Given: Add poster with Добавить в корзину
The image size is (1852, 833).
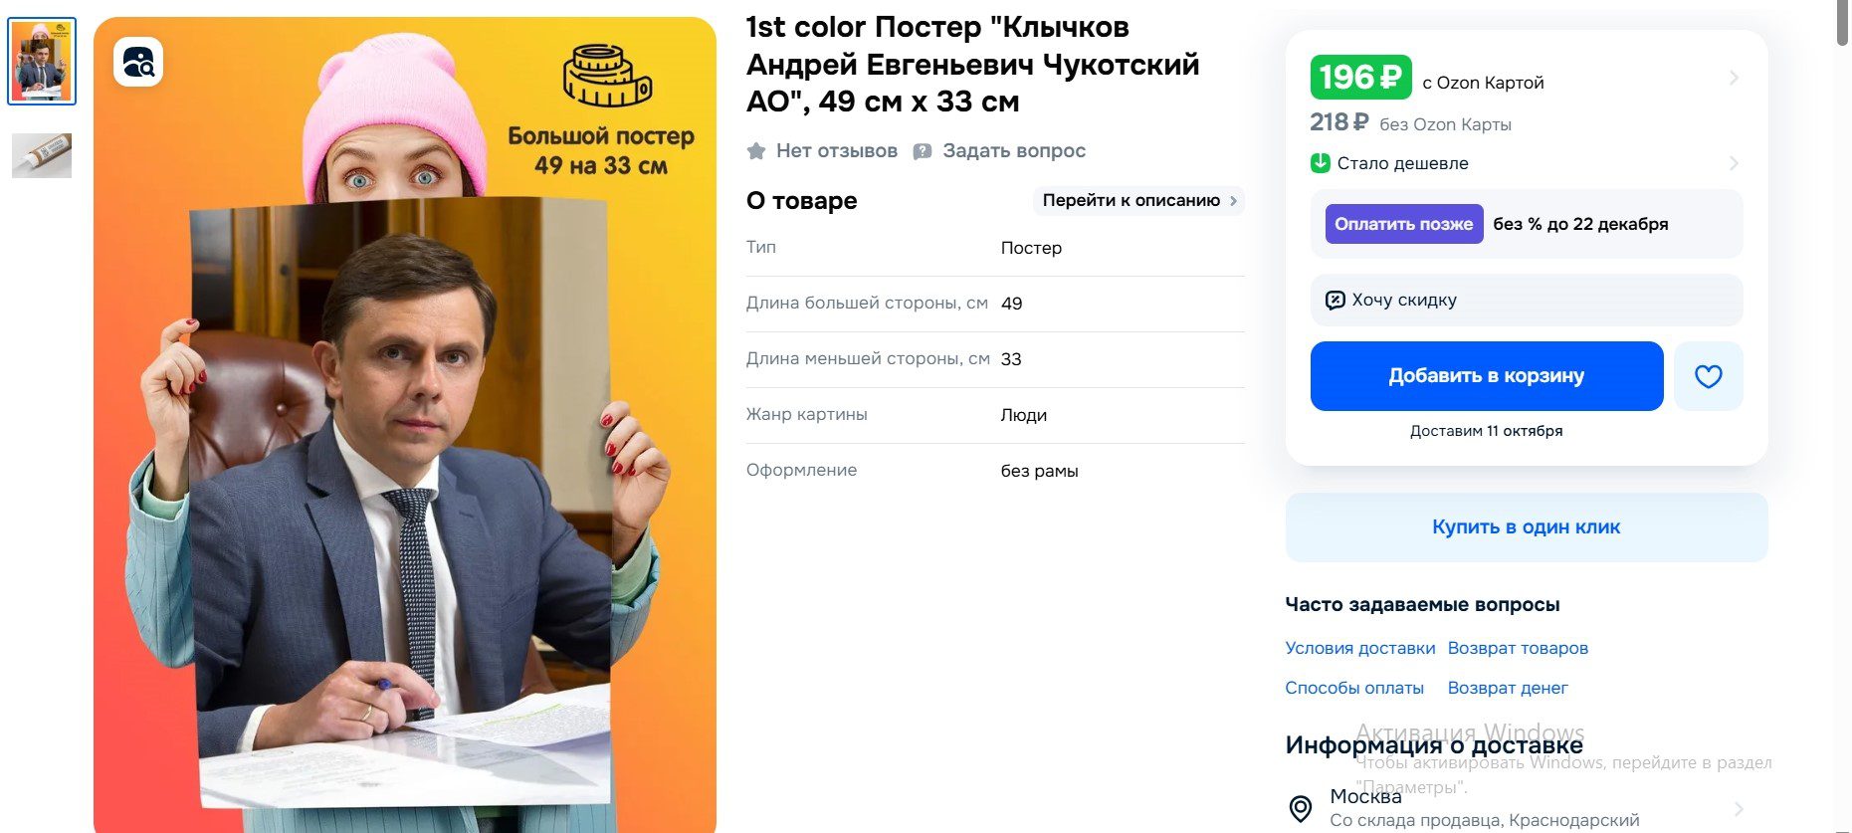Looking at the screenshot, I should point(1486,376).
